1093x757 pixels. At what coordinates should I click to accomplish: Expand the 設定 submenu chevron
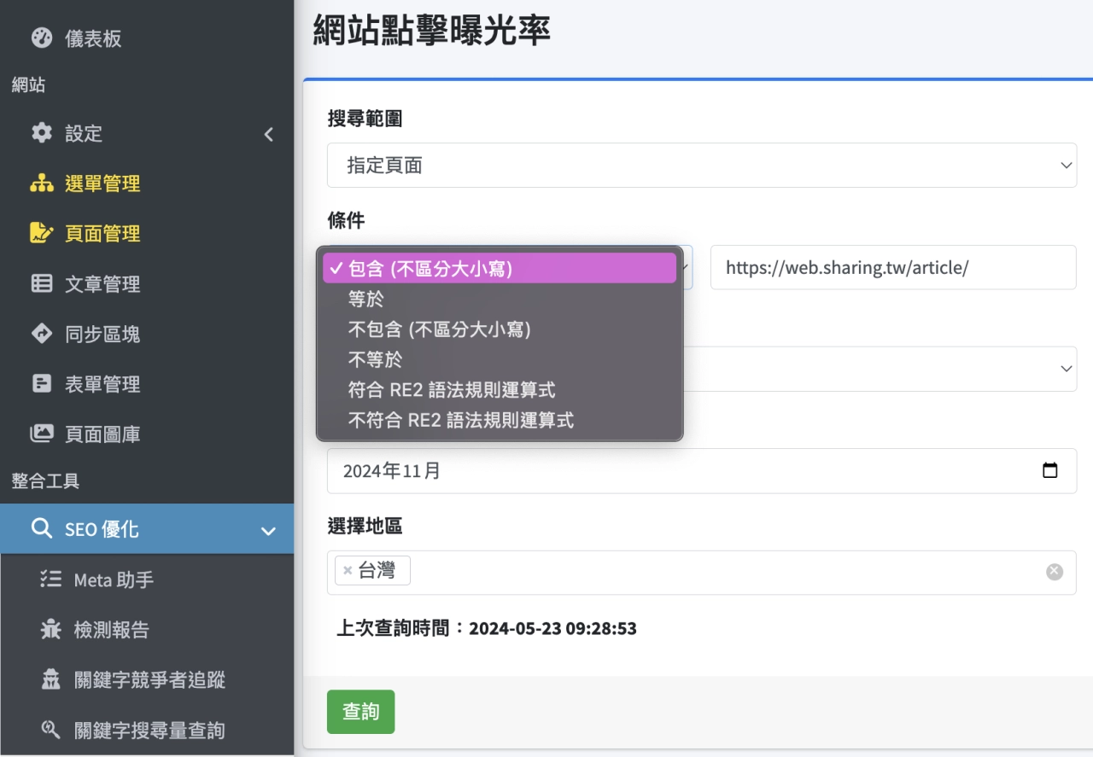pos(269,134)
